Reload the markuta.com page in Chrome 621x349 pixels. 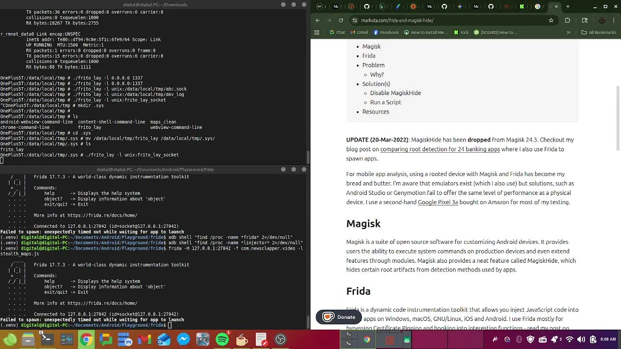[x=341, y=20]
